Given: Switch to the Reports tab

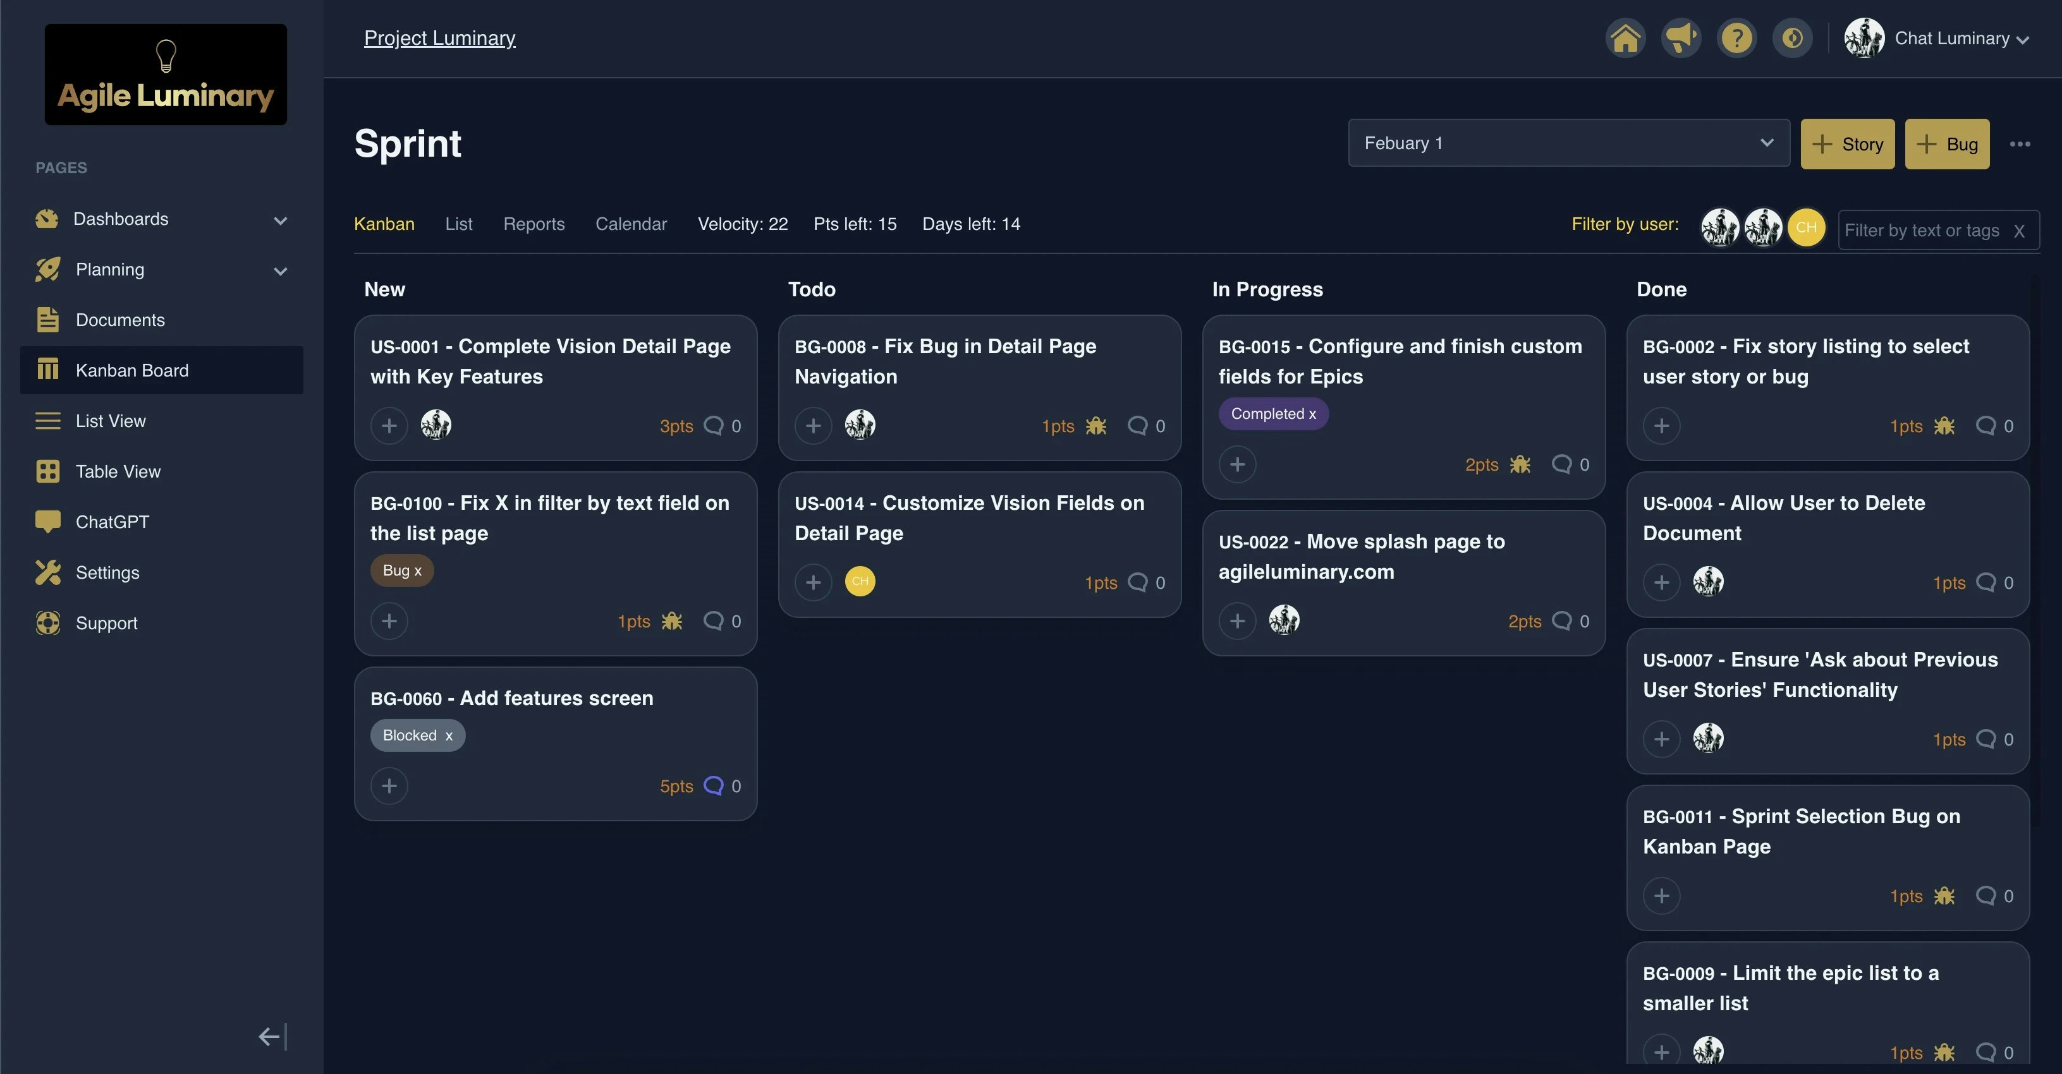Looking at the screenshot, I should point(534,224).
